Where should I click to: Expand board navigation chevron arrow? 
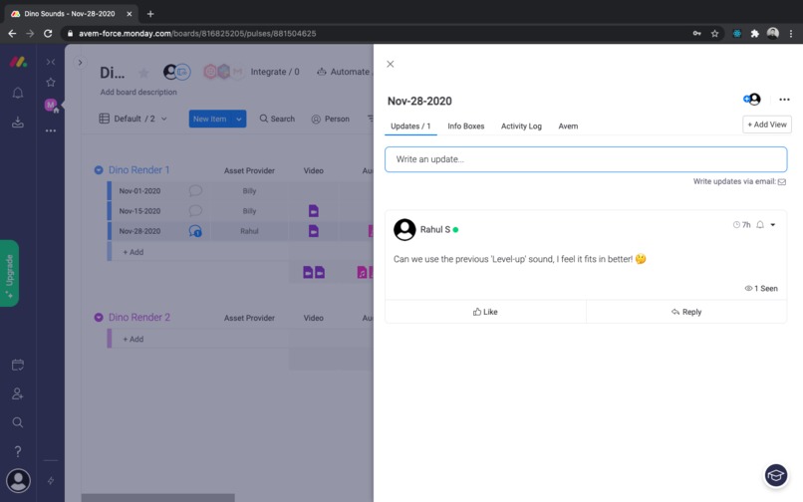(x=80, y=63)
